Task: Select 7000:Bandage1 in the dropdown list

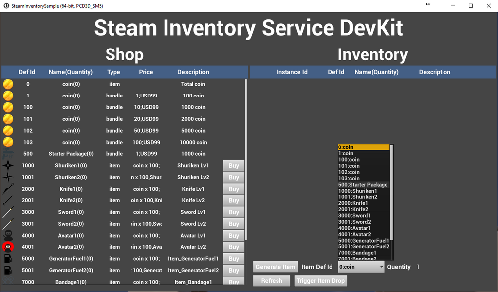Action: point(364,253)
